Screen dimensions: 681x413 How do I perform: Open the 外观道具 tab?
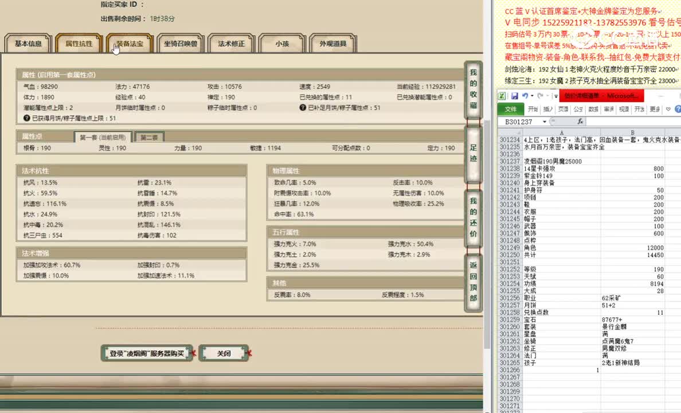tap(333, 44)
